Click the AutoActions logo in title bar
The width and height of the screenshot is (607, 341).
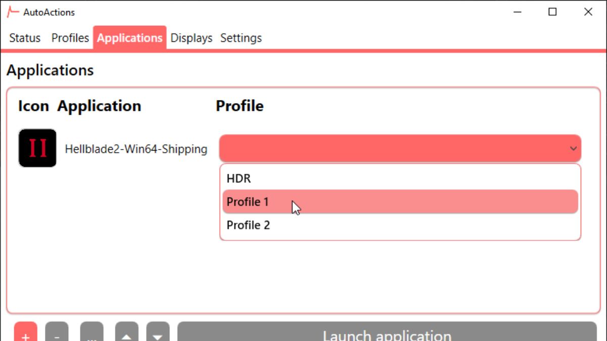(x=13, y=12)
